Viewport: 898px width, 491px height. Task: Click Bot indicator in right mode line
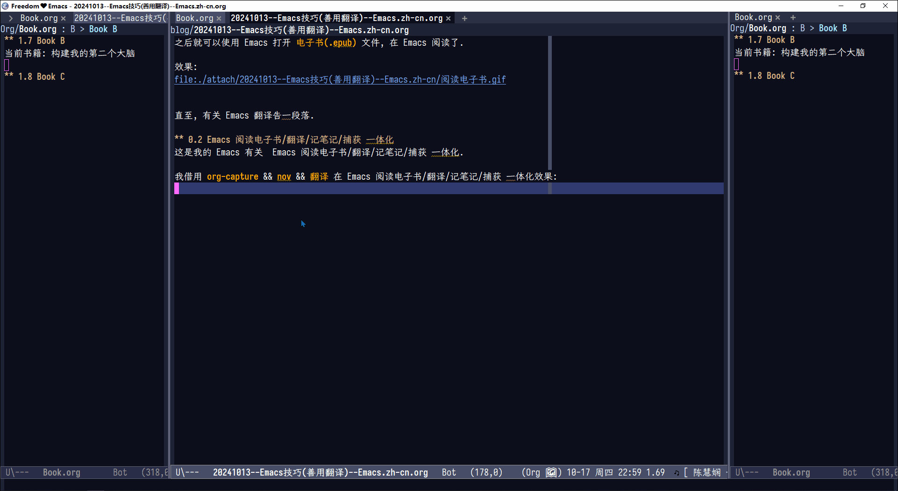pos(850,473)
